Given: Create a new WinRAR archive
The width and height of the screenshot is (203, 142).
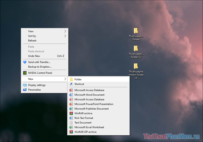Looking at the screenshot, I should (98, 113).
